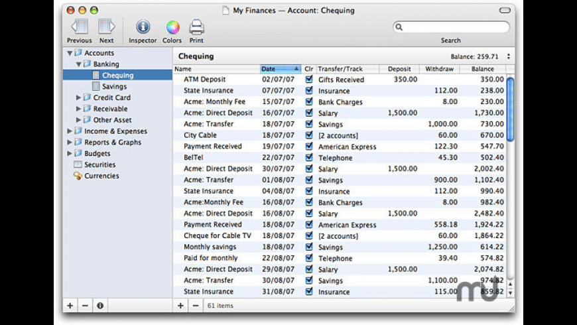Remove account with sidebar minus button
577x325 pixels.
85,306
